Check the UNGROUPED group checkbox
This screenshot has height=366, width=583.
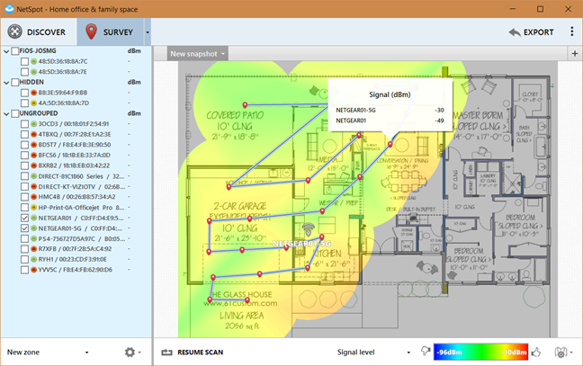(x=15, y=113)
